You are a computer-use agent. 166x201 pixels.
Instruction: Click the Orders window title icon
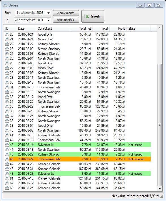pyautogui.click(x=5, y=5)
